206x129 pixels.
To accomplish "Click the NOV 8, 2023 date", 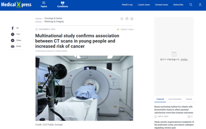I will pyautogui.click(x=163, y=117).
